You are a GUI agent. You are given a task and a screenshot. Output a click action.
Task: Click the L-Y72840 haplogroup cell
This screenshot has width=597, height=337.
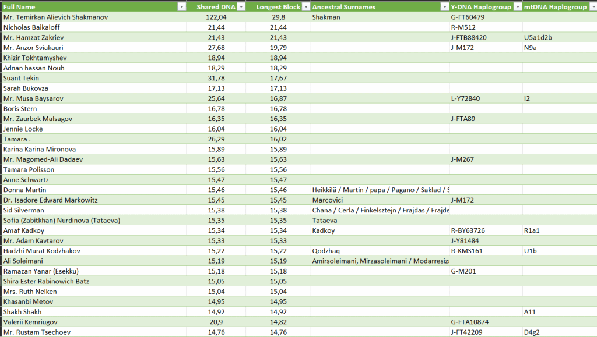(x=466, y=98)
